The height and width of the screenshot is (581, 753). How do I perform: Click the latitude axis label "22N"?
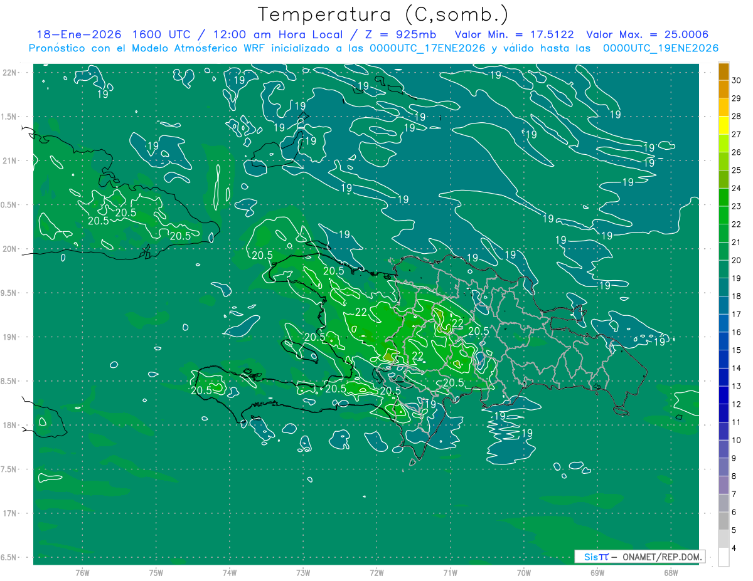point(10,73)
